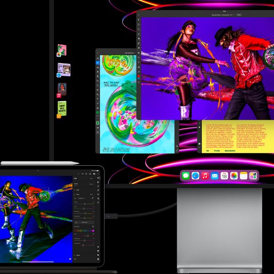The height and width of the screenshot is (274, 274).
Task: Tap the share icon in Lightroom's top bar
Action: tap(90, 174)
